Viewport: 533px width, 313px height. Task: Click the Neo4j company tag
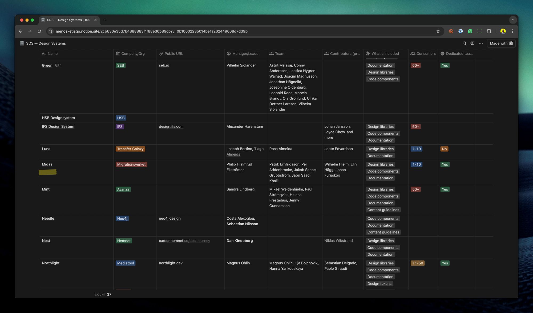coord(122,219)
